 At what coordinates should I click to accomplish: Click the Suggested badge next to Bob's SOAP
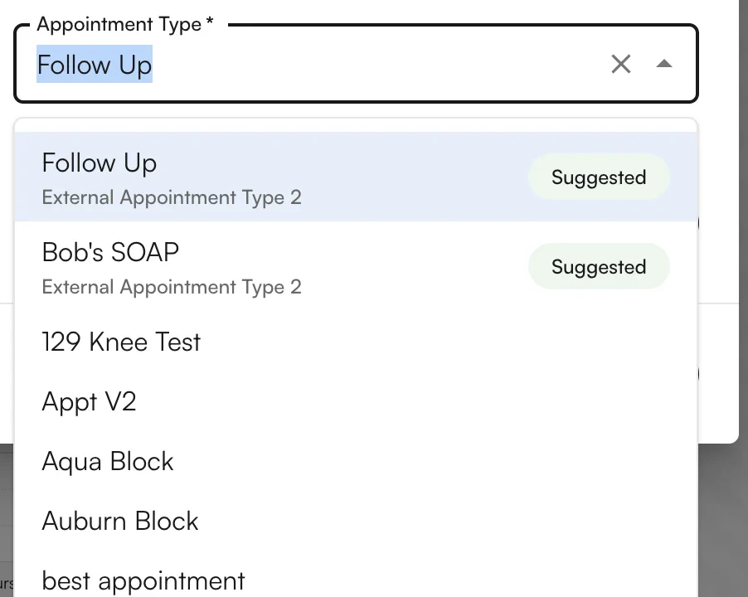pyautogui.click(x=599, y=266)
